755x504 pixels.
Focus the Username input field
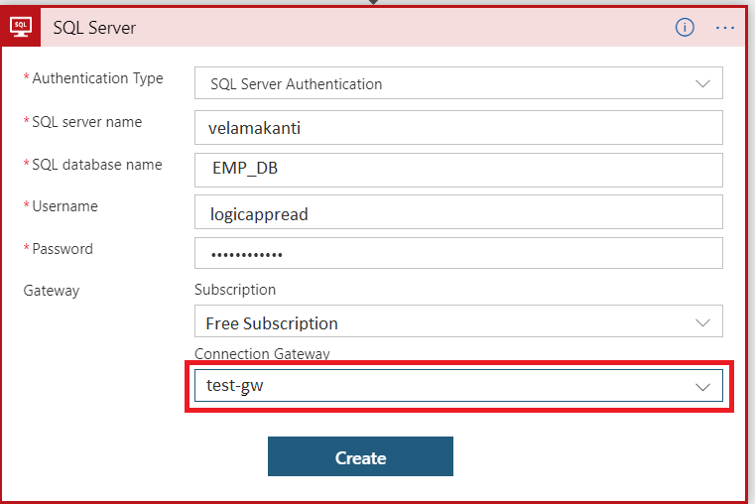click(x=458, y=211)
